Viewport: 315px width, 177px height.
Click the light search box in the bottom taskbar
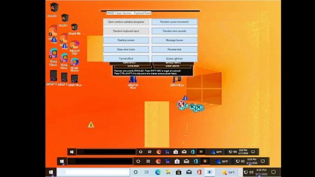point(93,172)
